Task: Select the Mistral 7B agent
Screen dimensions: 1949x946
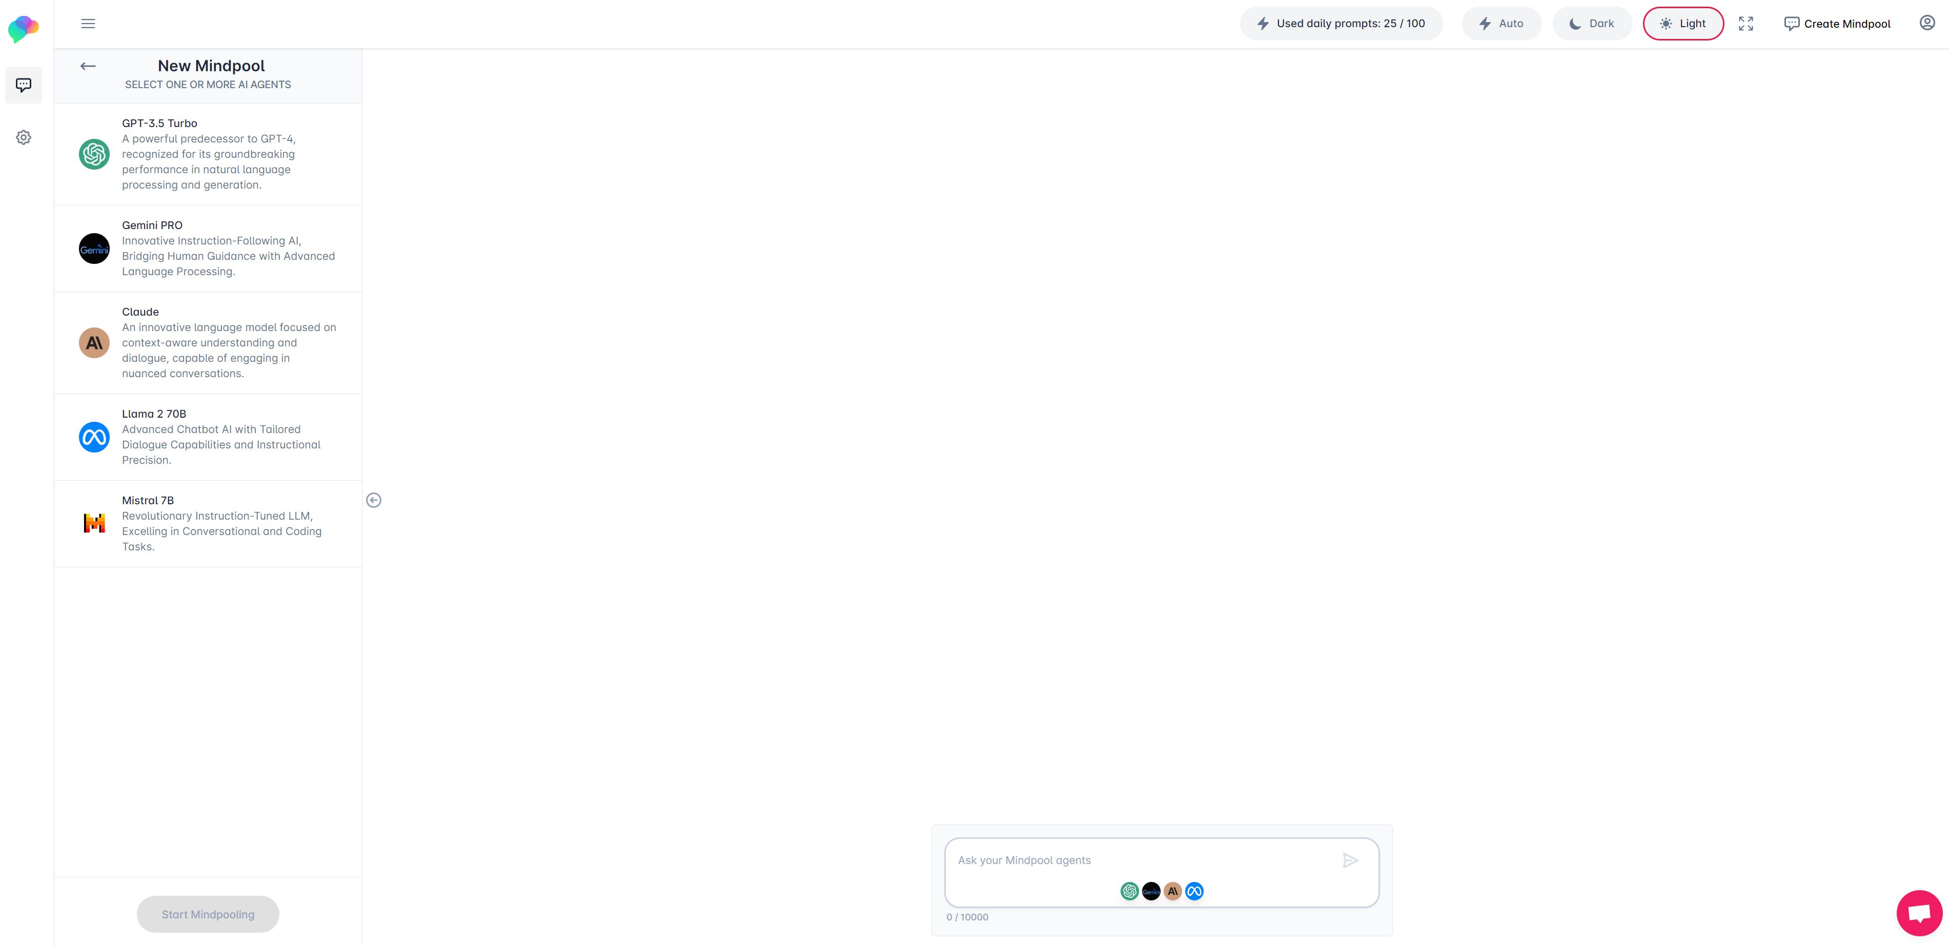Action: tap(208, 523)
